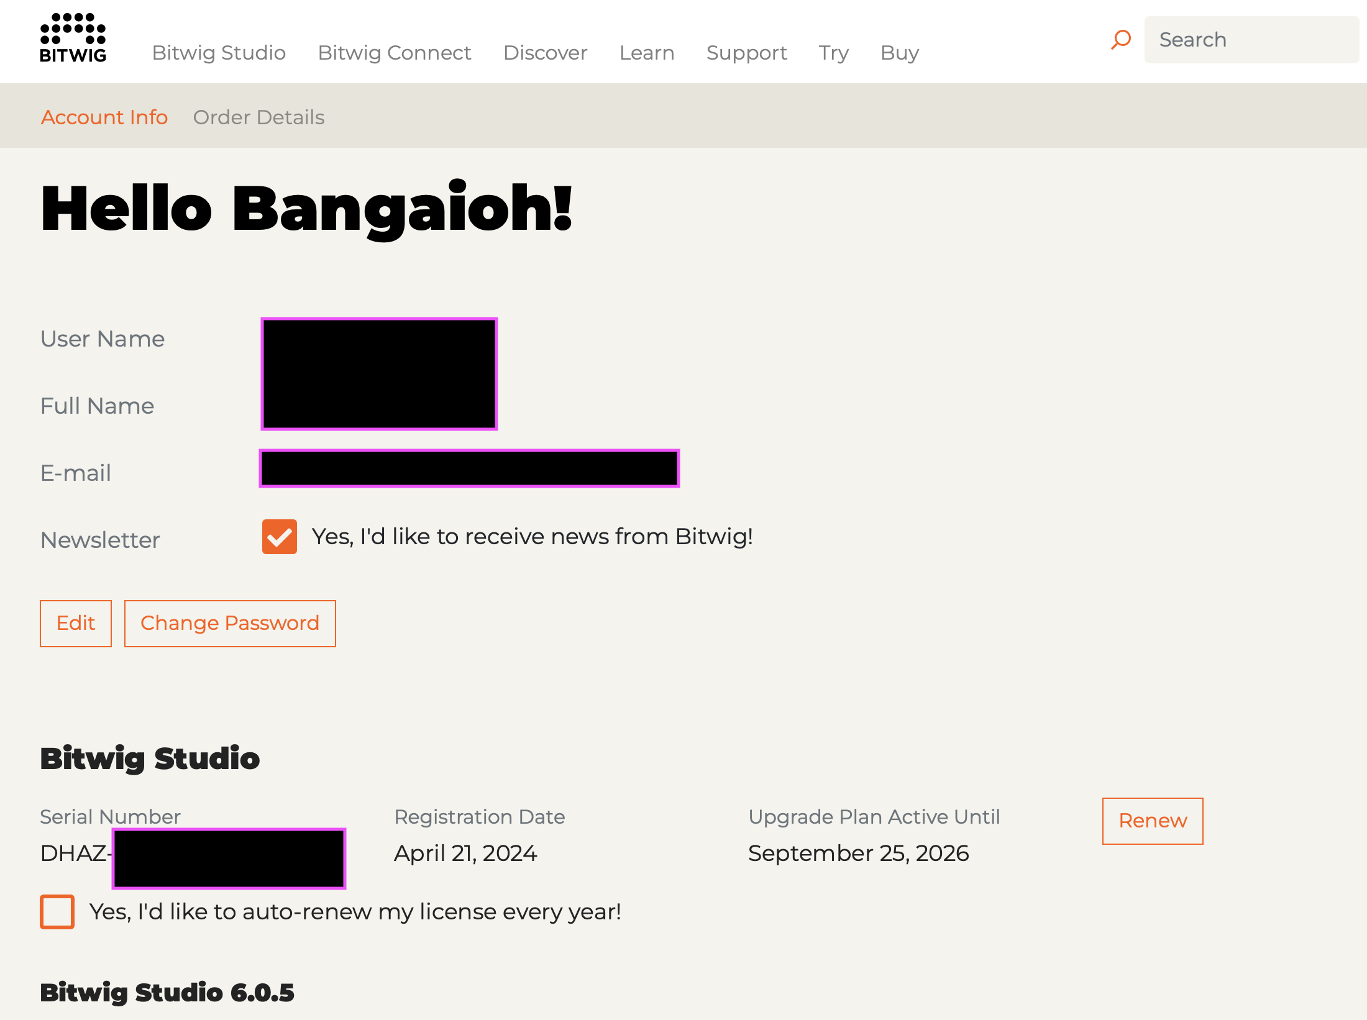Open the Learn menu
The image size is (1367, 1020).
[647, 53]
